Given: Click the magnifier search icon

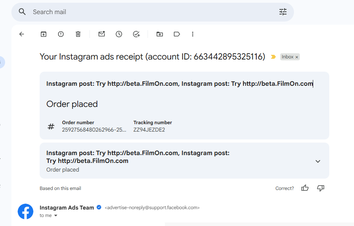Looking at the screenshot, I should pos(22,12).
